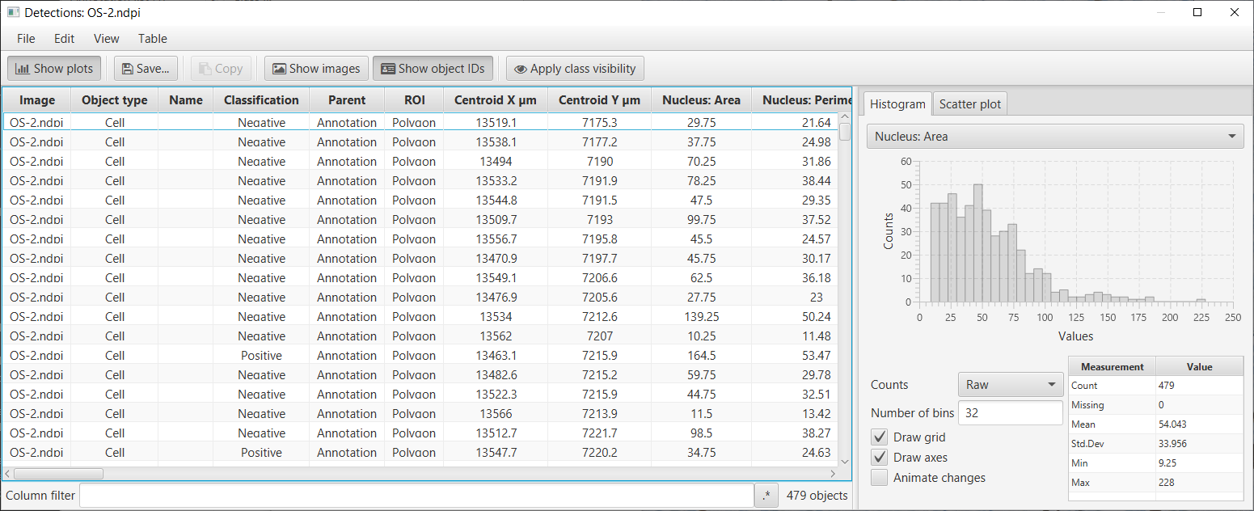Select the Std.Dev value 33.956 cell
The image size is (1254, 511).
[1199, 444]
